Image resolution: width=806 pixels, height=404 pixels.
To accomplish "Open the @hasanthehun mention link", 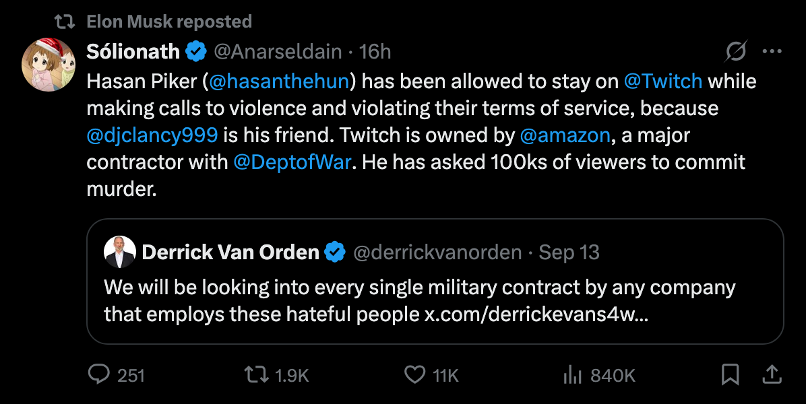I will (279, 81).
